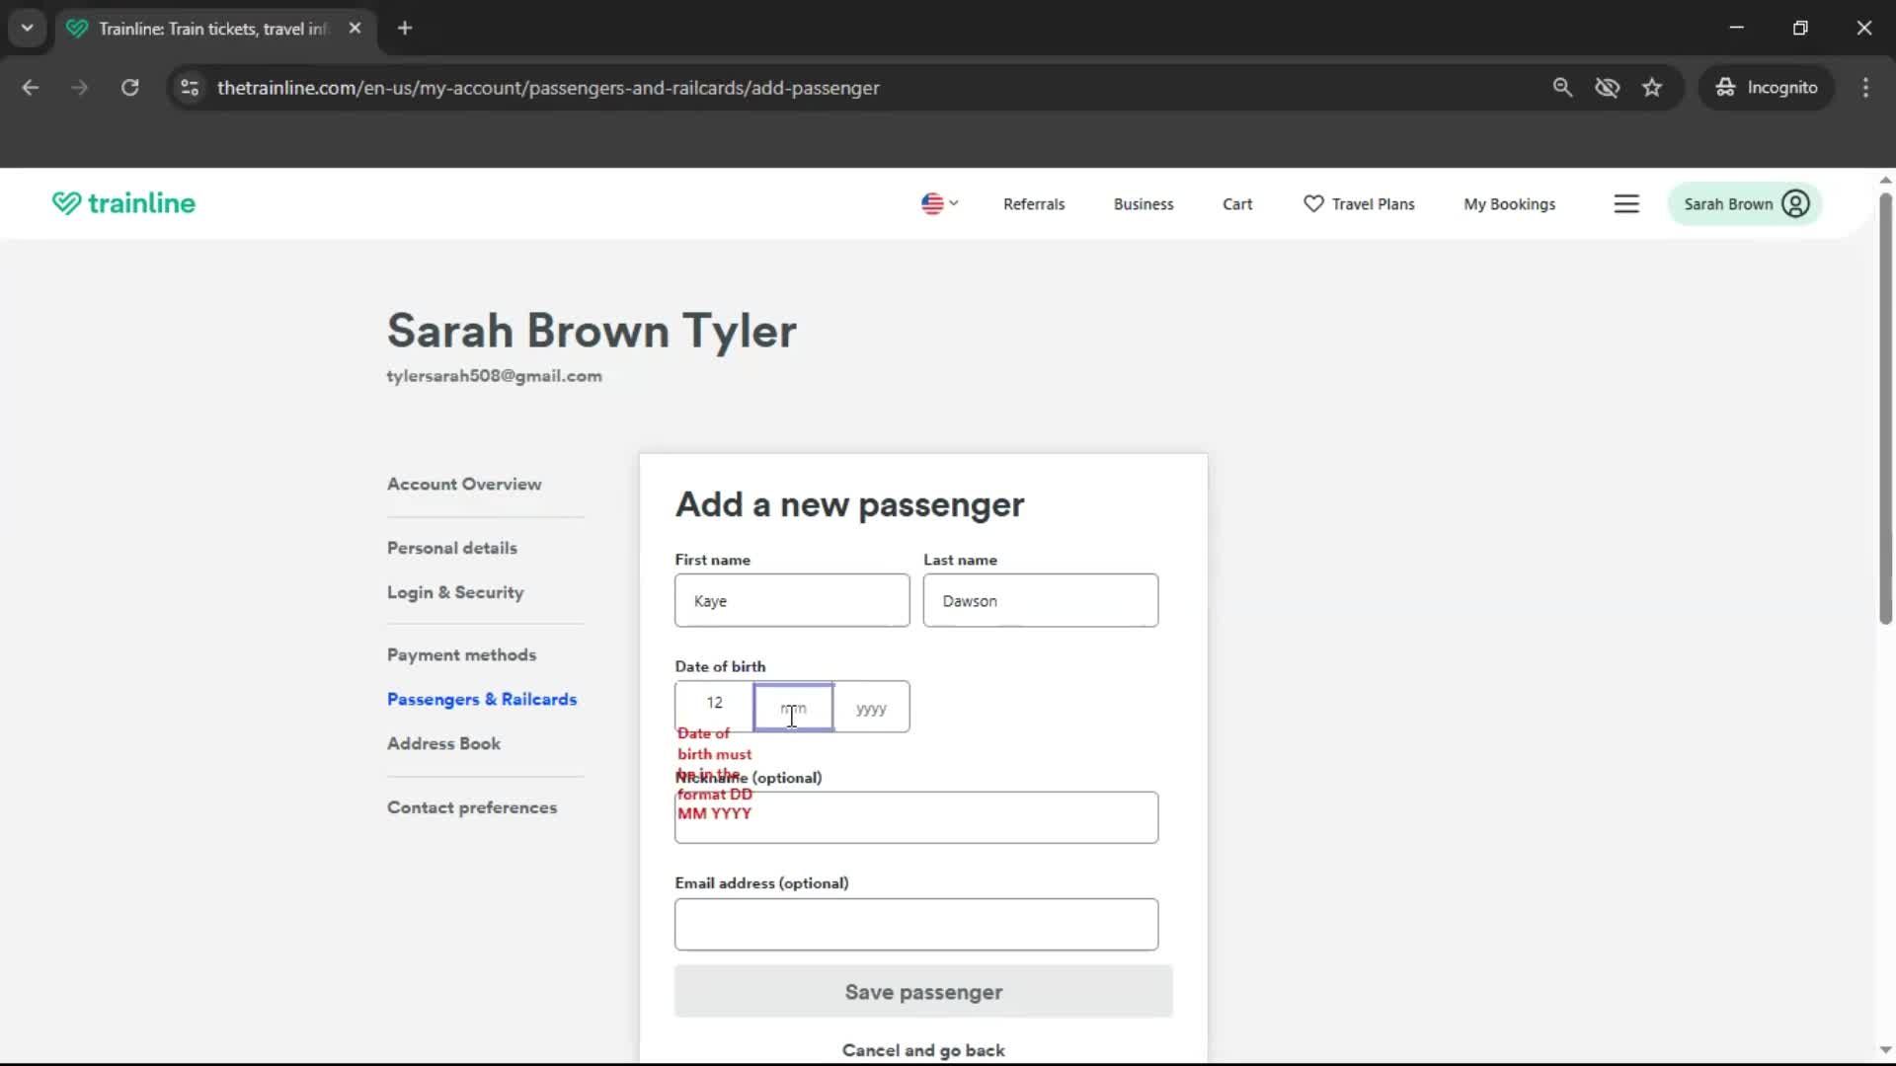
Task: Open the US flag language dropdown
Action: [937, 203]
